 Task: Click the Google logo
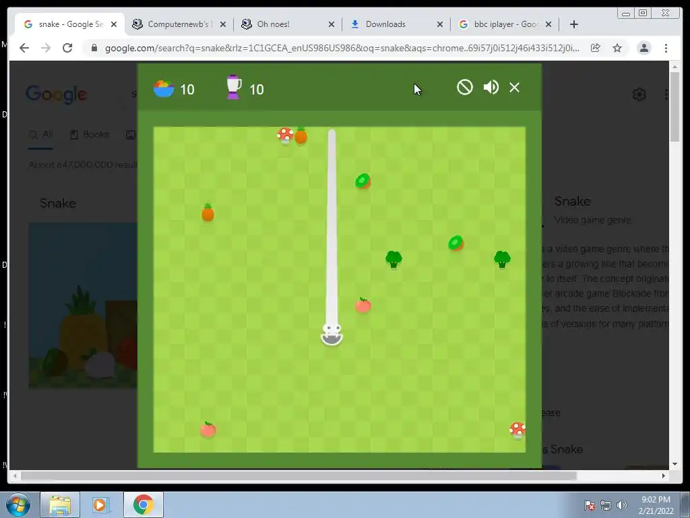tap(57, 94)
